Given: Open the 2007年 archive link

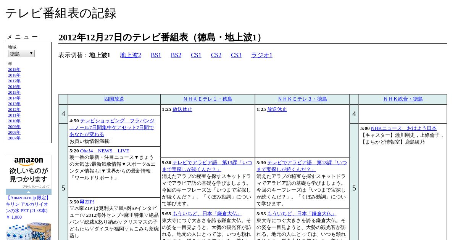Looking at the screenshot, I should point(14,138).
